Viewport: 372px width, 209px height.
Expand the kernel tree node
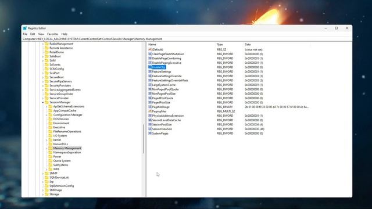[x=46, y=140]
